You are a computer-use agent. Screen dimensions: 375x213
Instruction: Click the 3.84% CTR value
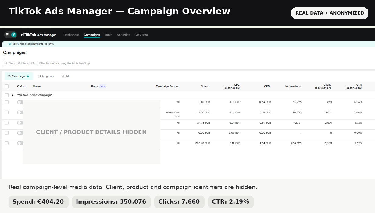pyautogui.click(x=358, y=112)
